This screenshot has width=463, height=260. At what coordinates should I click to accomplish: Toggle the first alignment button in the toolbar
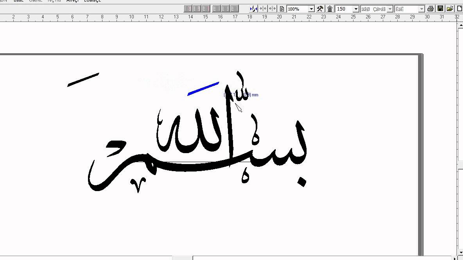point(188,9)
